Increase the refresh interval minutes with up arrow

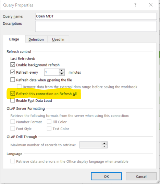62,71
